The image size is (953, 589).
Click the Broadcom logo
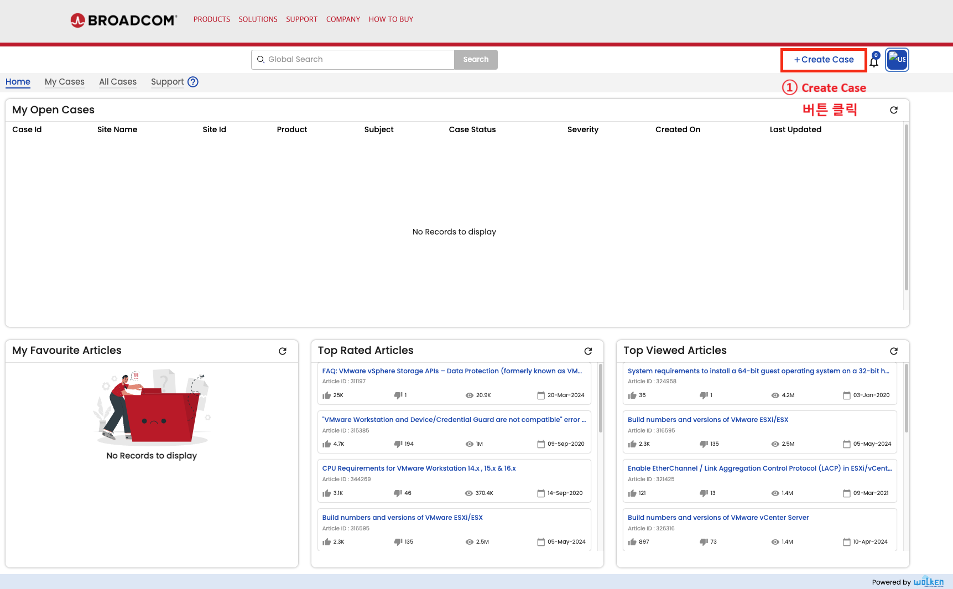[x=124, y=20]
